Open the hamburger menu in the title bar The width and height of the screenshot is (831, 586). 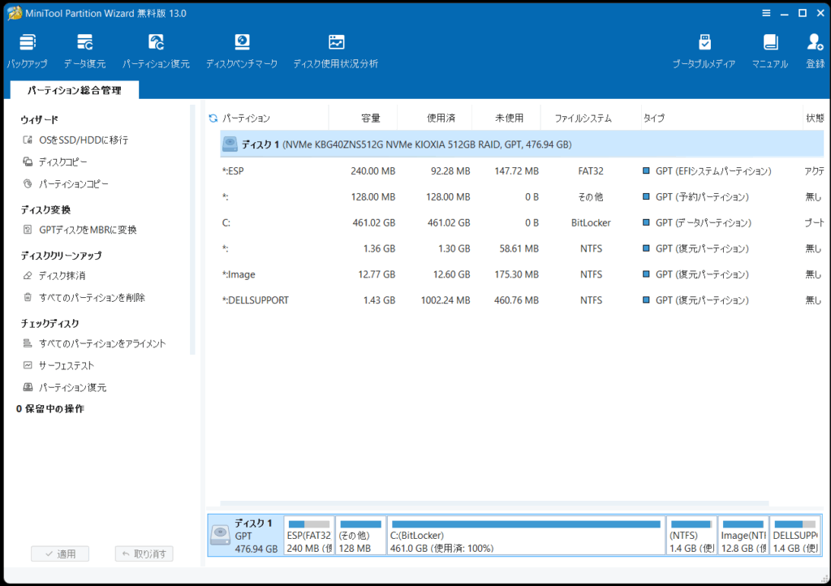pos(767,13)
